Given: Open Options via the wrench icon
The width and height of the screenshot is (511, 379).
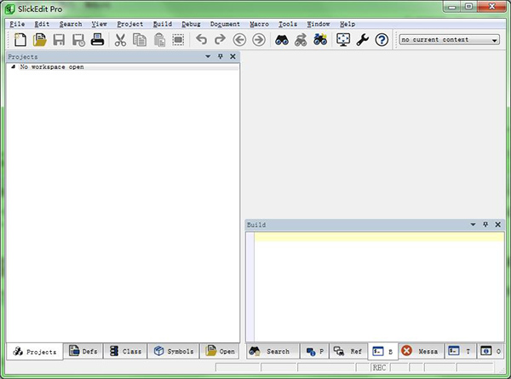Looking at the screenshot, I should coord(363,40).
